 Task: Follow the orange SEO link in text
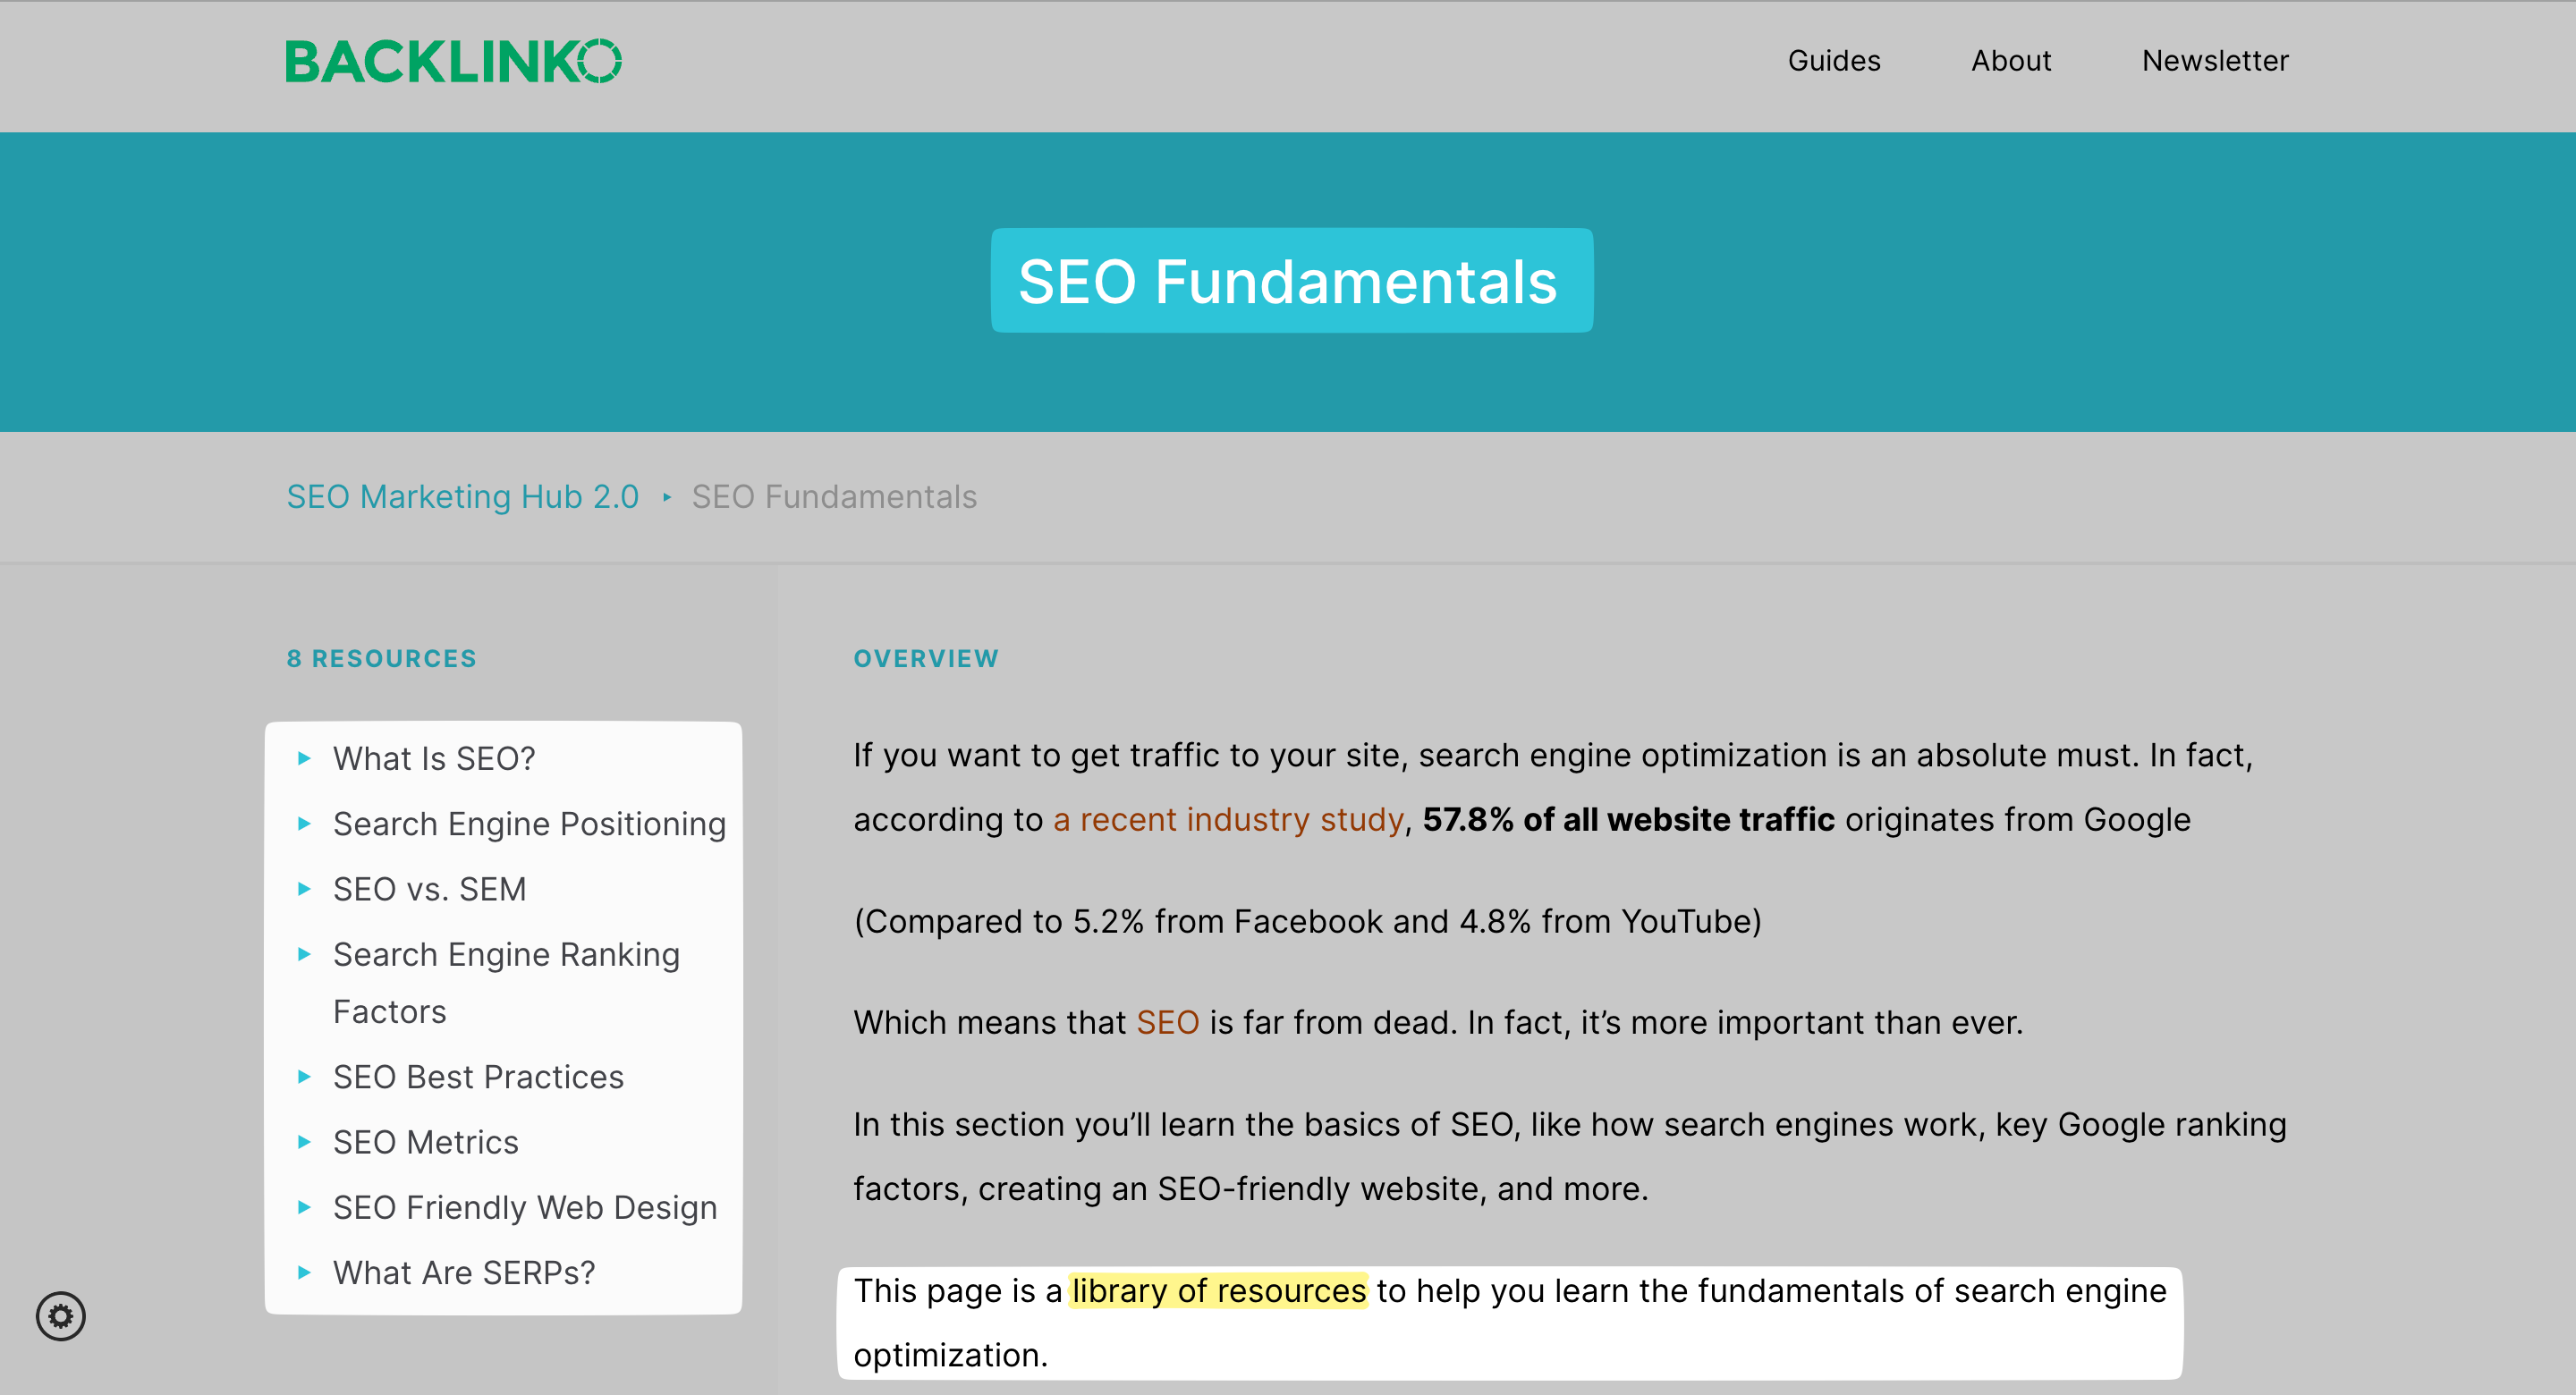click(x=1167, y=1023)
